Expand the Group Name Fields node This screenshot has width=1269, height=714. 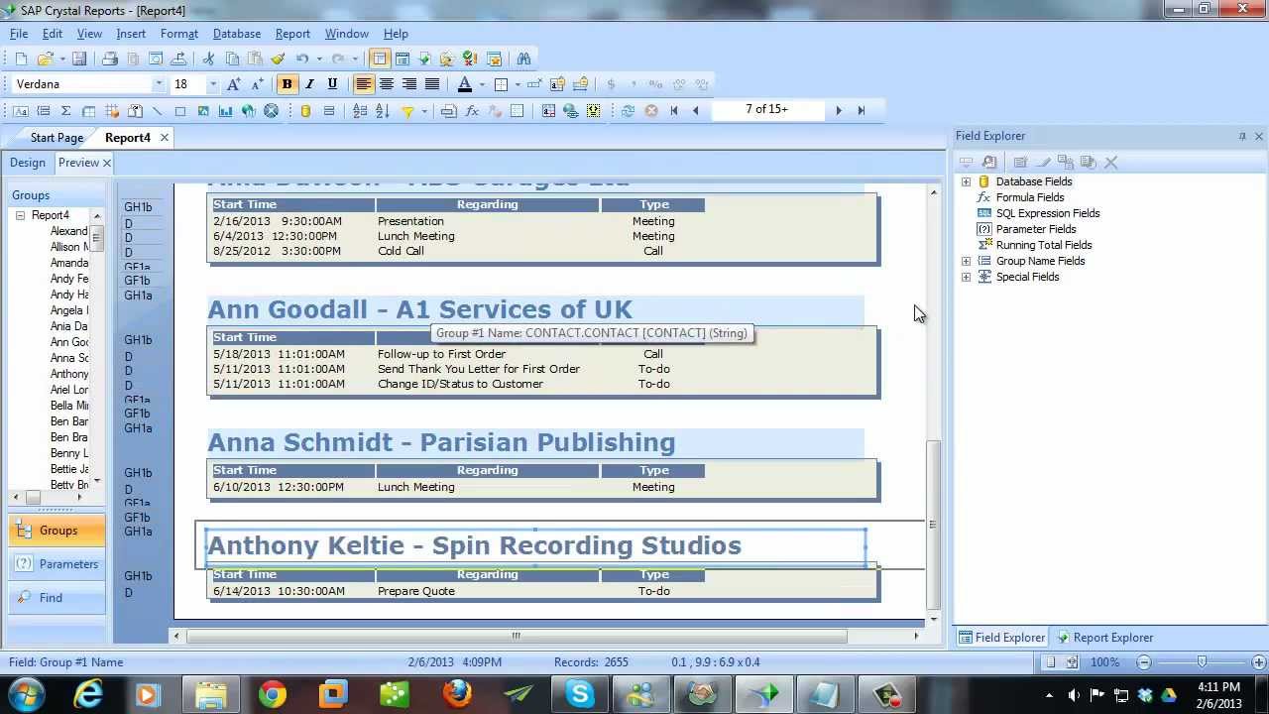[967, 261]
